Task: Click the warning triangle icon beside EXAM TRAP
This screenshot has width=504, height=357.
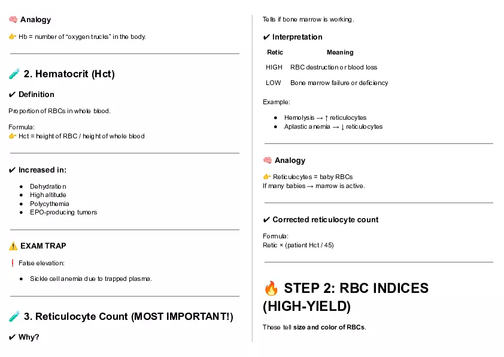Action: click(x=13, y=246)
